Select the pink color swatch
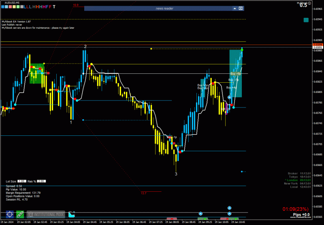The height and width of the screenshot is (225, 324). point(11,7)
